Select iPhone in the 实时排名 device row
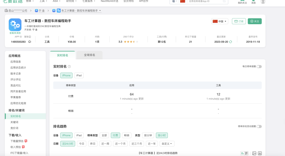 coord(66,76)
